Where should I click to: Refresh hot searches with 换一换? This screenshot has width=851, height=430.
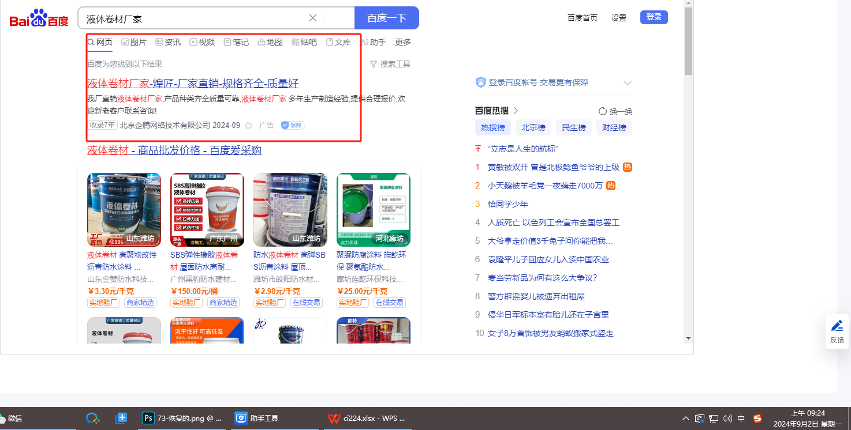click(x=615, y=111)
